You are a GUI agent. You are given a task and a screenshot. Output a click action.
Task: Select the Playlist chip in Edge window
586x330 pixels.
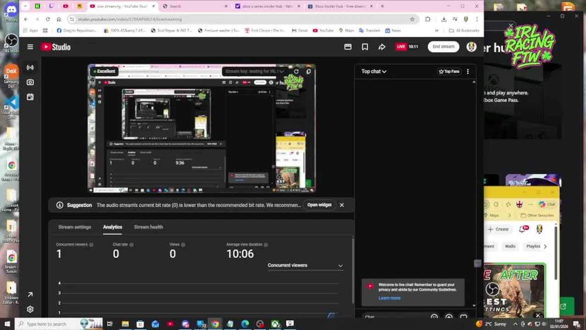[x=533, y=247]
